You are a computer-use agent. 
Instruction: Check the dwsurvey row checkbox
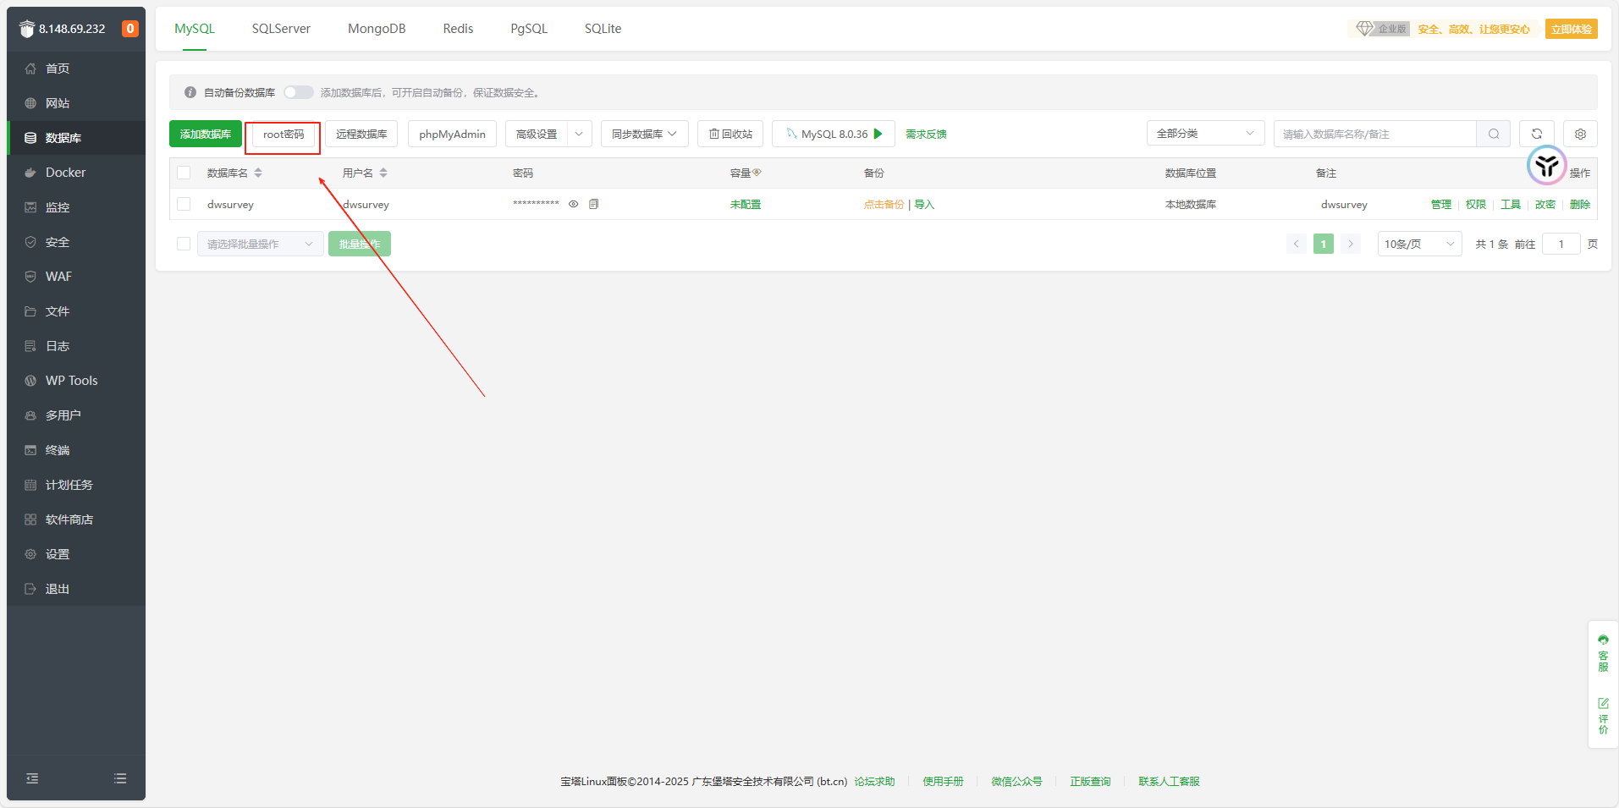point(184,204)
